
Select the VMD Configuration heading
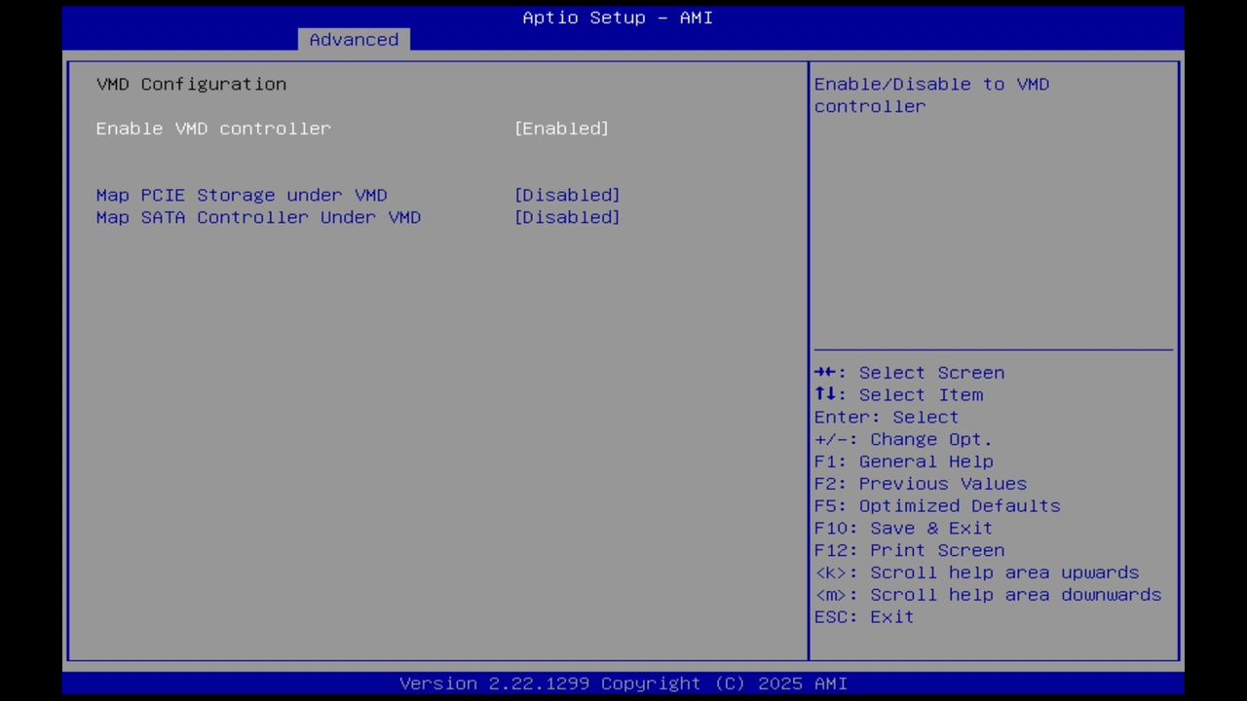point(191,84)
